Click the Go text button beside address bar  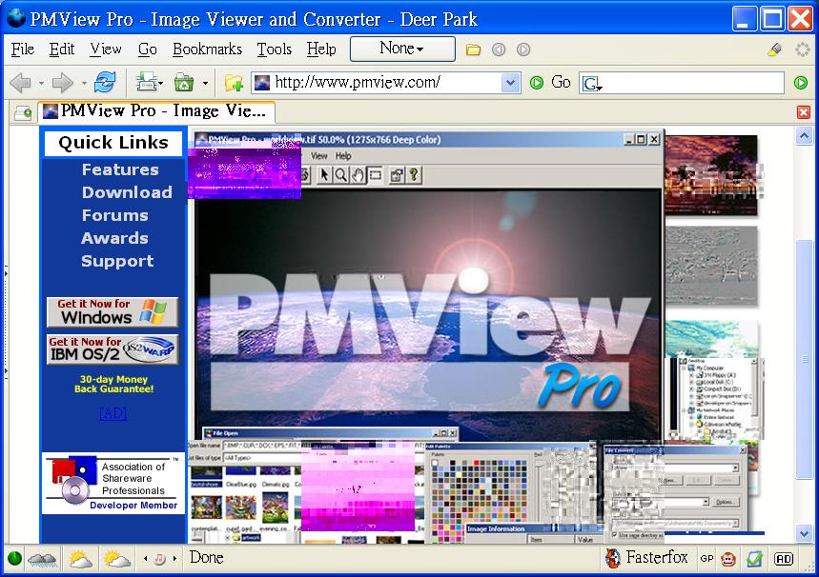coord(561,83)
